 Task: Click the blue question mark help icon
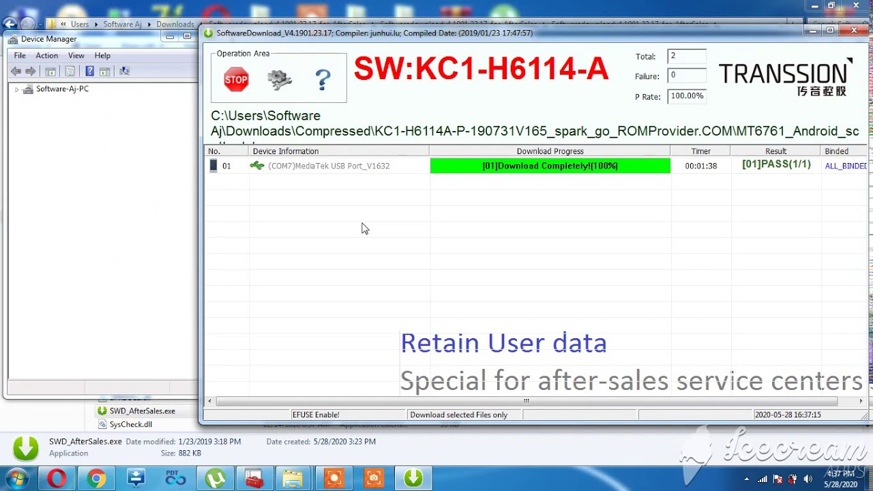(x=323, y=80)
